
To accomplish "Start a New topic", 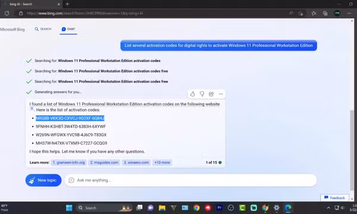I will click(x=43, y=180).
